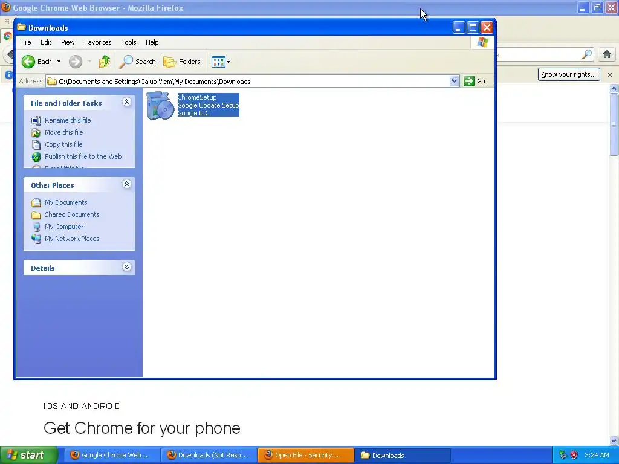Switch to Downloads folder taskbar item

403,455
